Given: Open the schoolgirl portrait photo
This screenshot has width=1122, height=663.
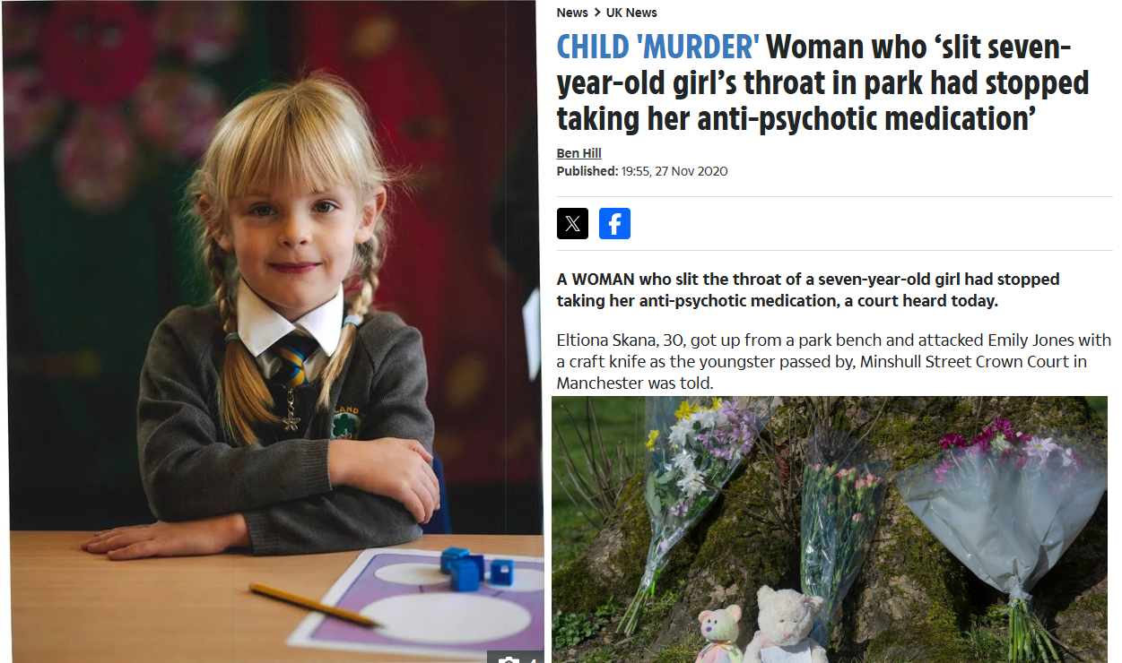Looking at the screenshot, I should tap(275, 331).
